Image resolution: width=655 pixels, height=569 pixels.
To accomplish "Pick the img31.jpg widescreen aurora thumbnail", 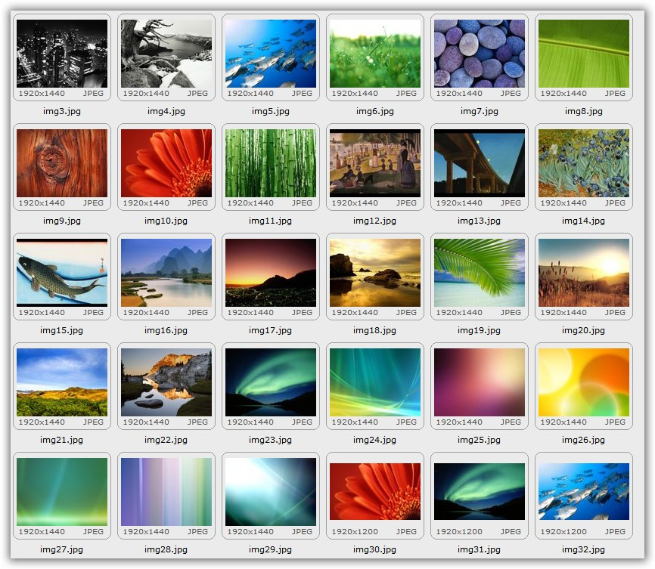I will pos(480,492).
